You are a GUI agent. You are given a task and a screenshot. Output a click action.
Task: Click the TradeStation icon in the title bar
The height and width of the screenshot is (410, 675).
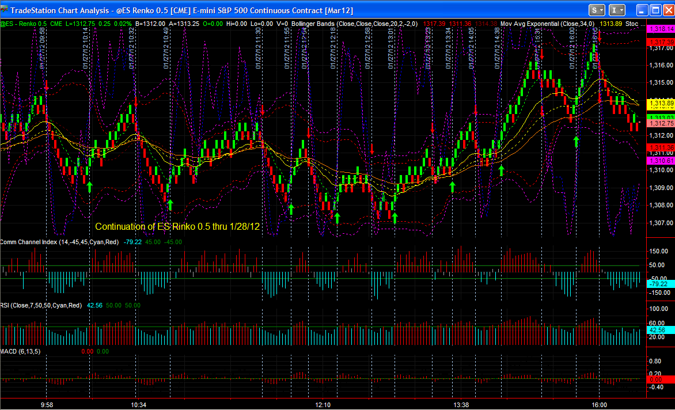pyautogui.click(x=4, y=9)
